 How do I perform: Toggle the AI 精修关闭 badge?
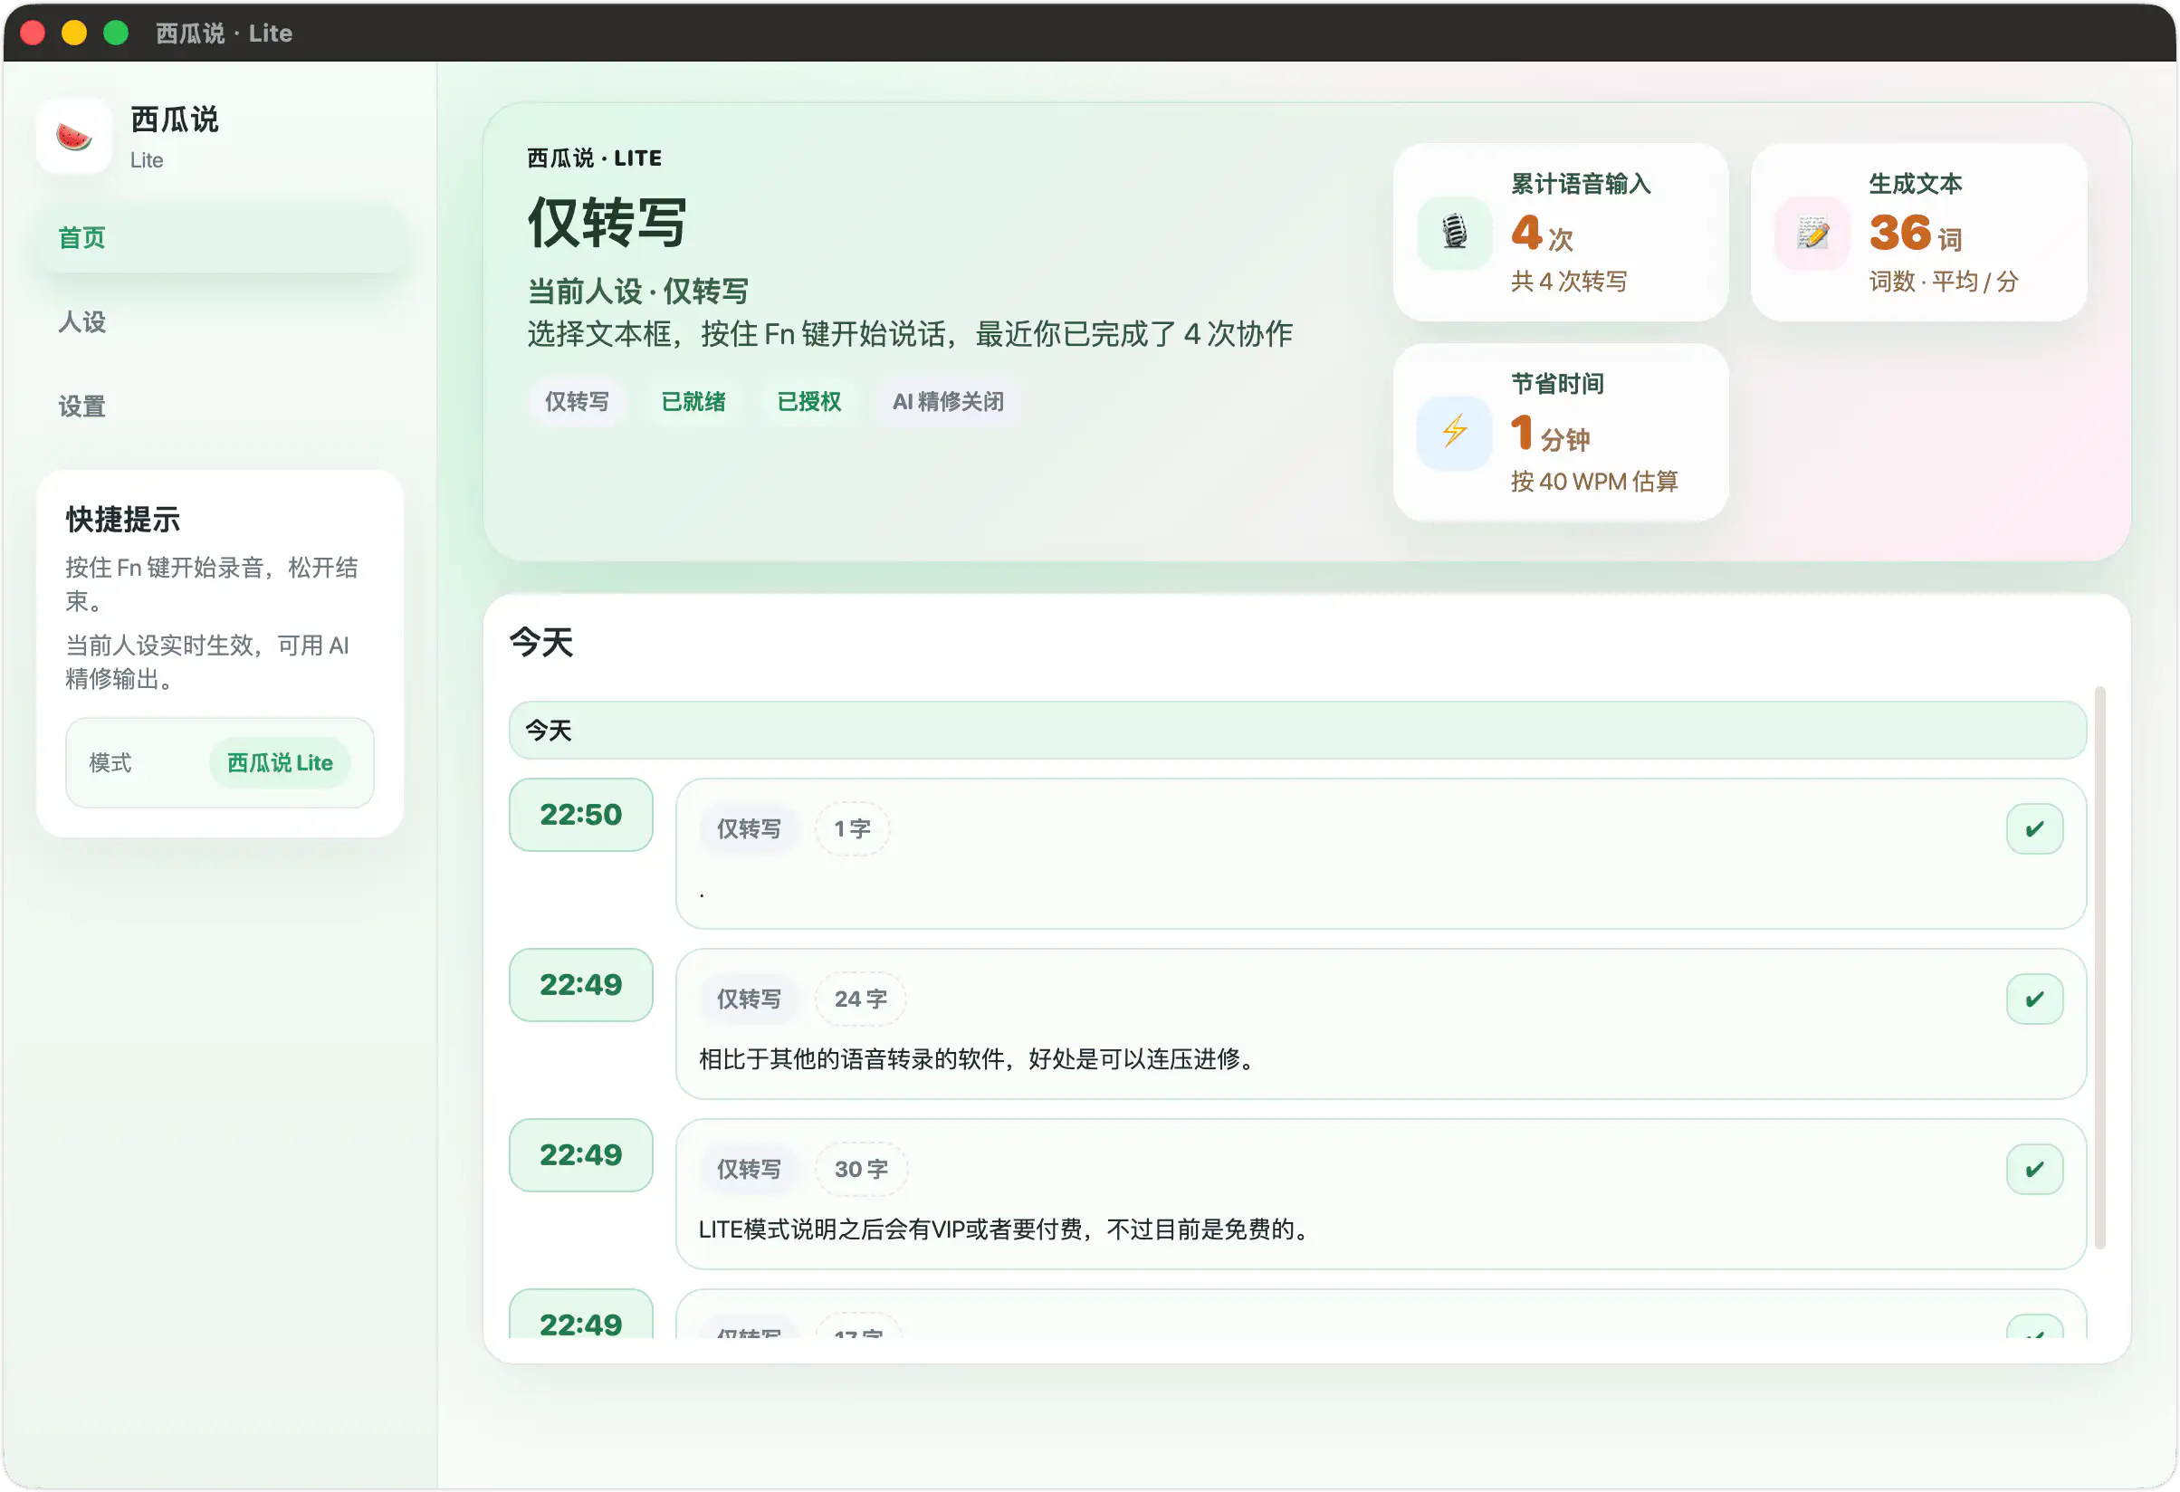[949, 402]
